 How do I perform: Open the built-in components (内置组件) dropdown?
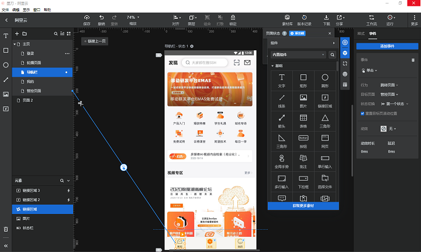tap(298, 54)
